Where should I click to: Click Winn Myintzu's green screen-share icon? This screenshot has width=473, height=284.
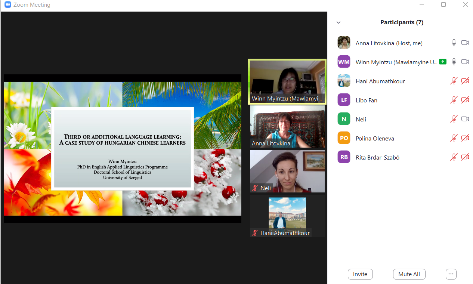tap(443, 62)
